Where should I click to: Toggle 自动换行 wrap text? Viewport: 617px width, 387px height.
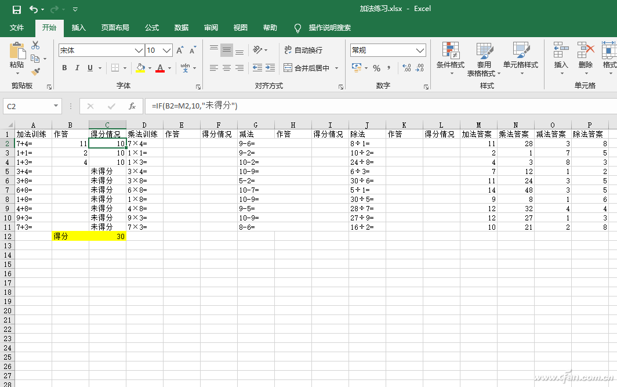coord(303,50)
